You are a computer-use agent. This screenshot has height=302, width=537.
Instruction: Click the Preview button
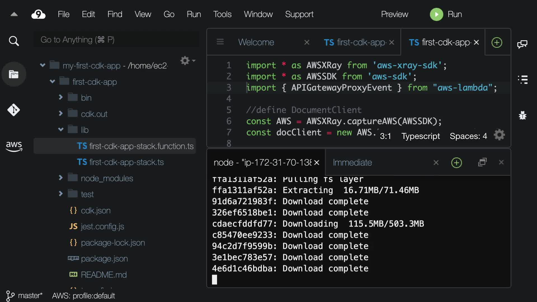point(394,14)
